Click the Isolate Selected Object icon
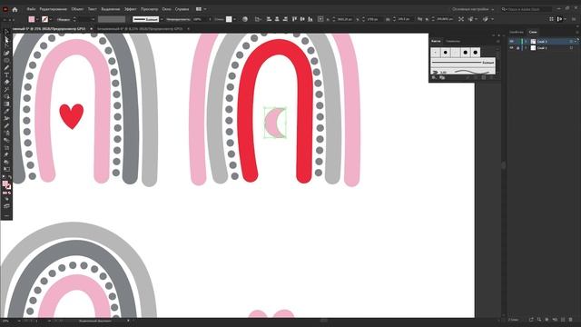The height and width of the screenshot is (327, 581). (461, 19)
